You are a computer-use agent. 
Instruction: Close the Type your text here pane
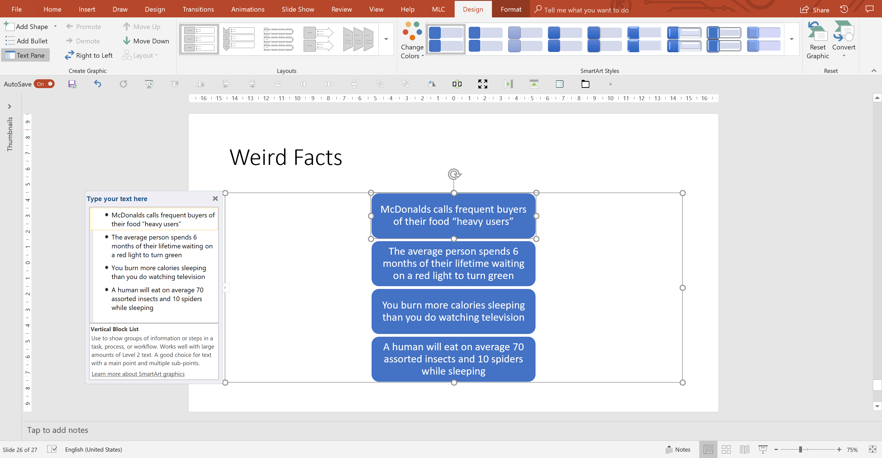pyautogui.click(x=215, y=199)
